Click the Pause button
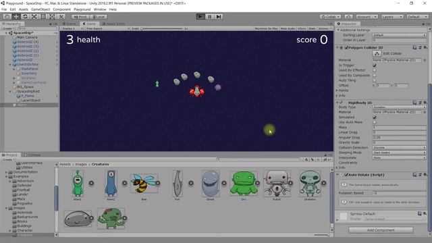Viewport: 432px width, 243px height. pyautogui.click(x=209, y=16)
